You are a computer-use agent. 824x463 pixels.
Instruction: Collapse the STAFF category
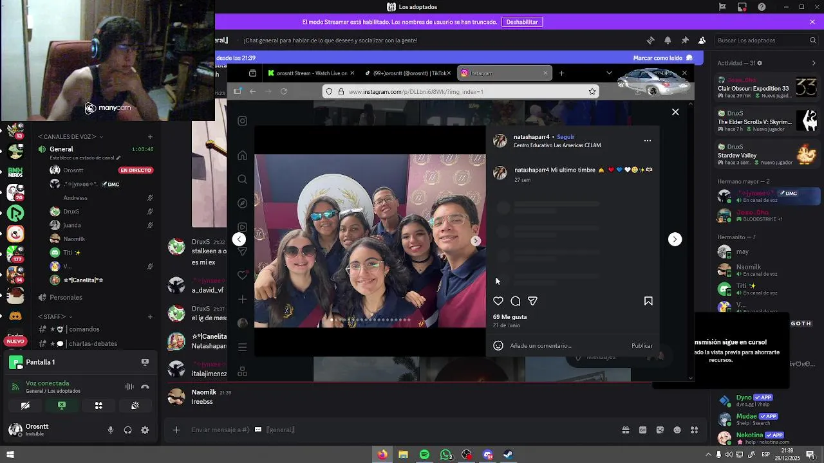pyautogui.click(x=55, y=316)
